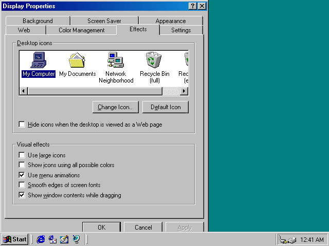Screen dimensions: 329x246
Task: Check Show icons using all possible colors
Action: point(22,165)
